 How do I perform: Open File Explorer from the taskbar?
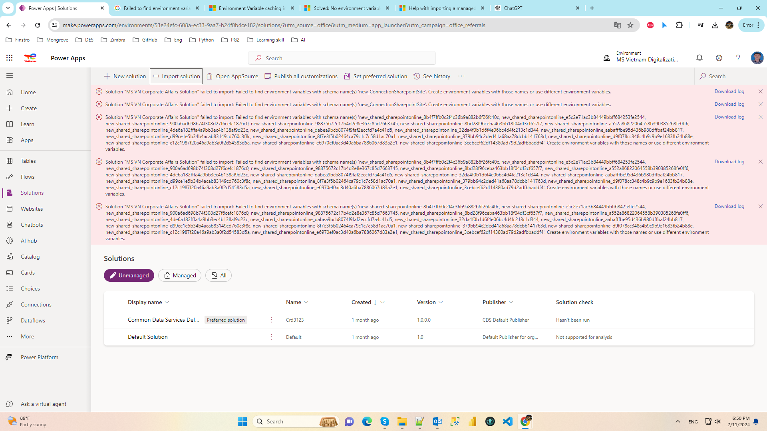click(x=402, y=421)
